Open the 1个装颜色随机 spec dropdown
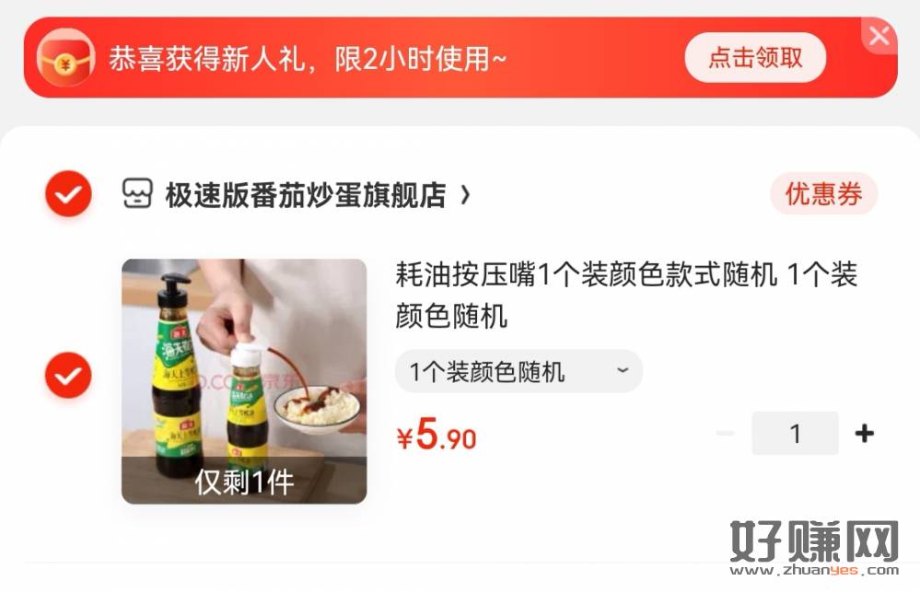 click(x=518, y=371)
